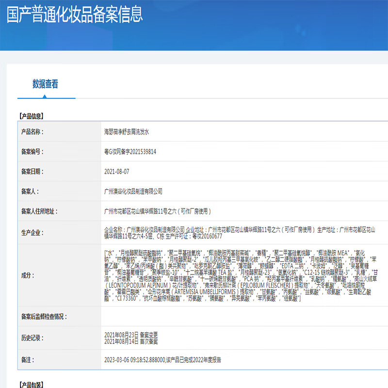Select the 备注 annual report note text
Screen dimensions: 388x388
click(162, 360)
